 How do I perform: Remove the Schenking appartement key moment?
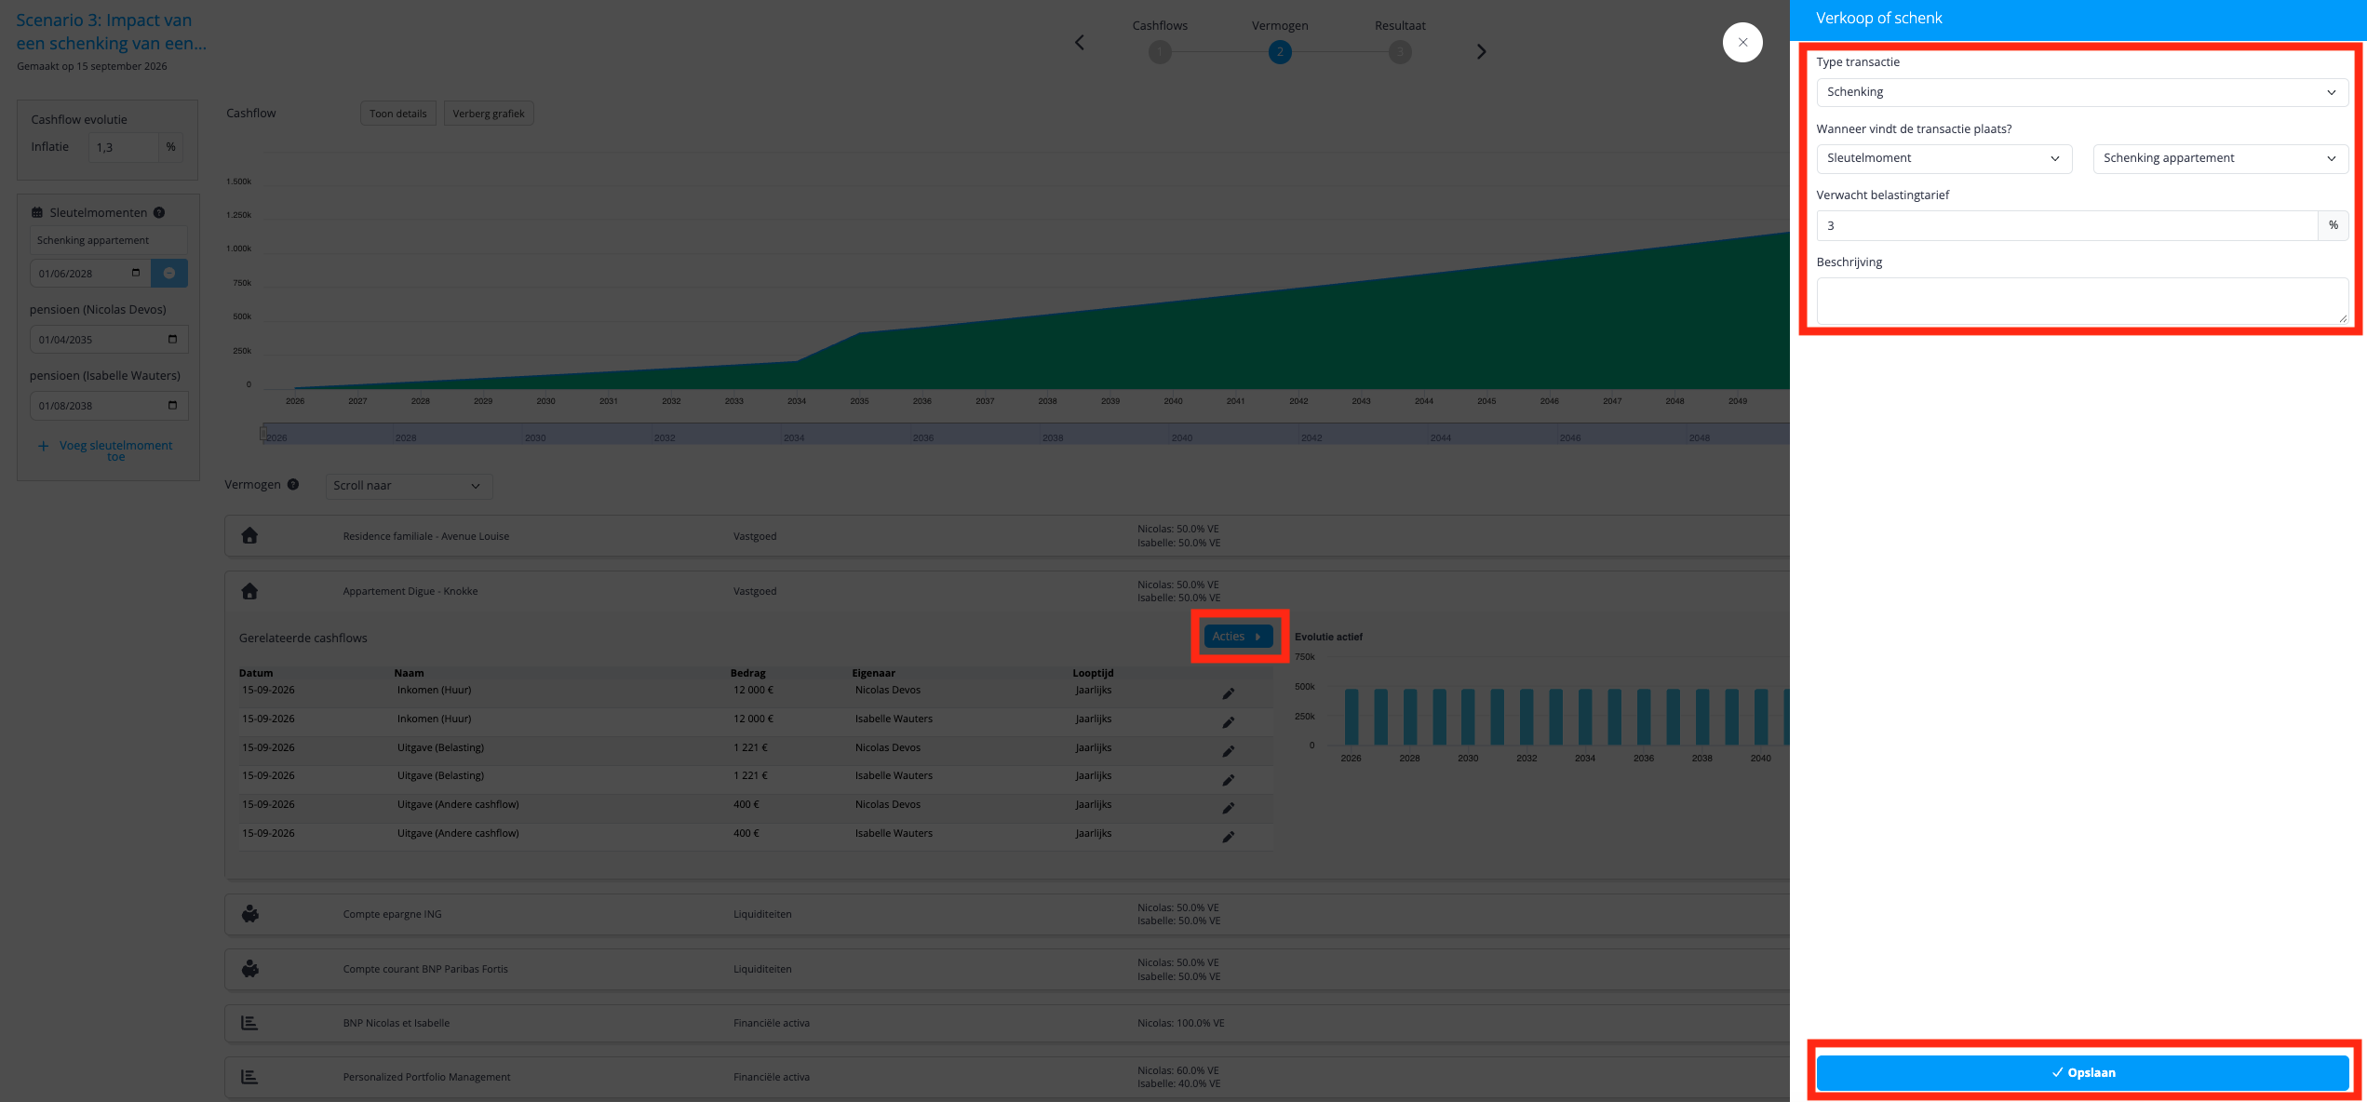pyautogui.click(x=169, y=273)
